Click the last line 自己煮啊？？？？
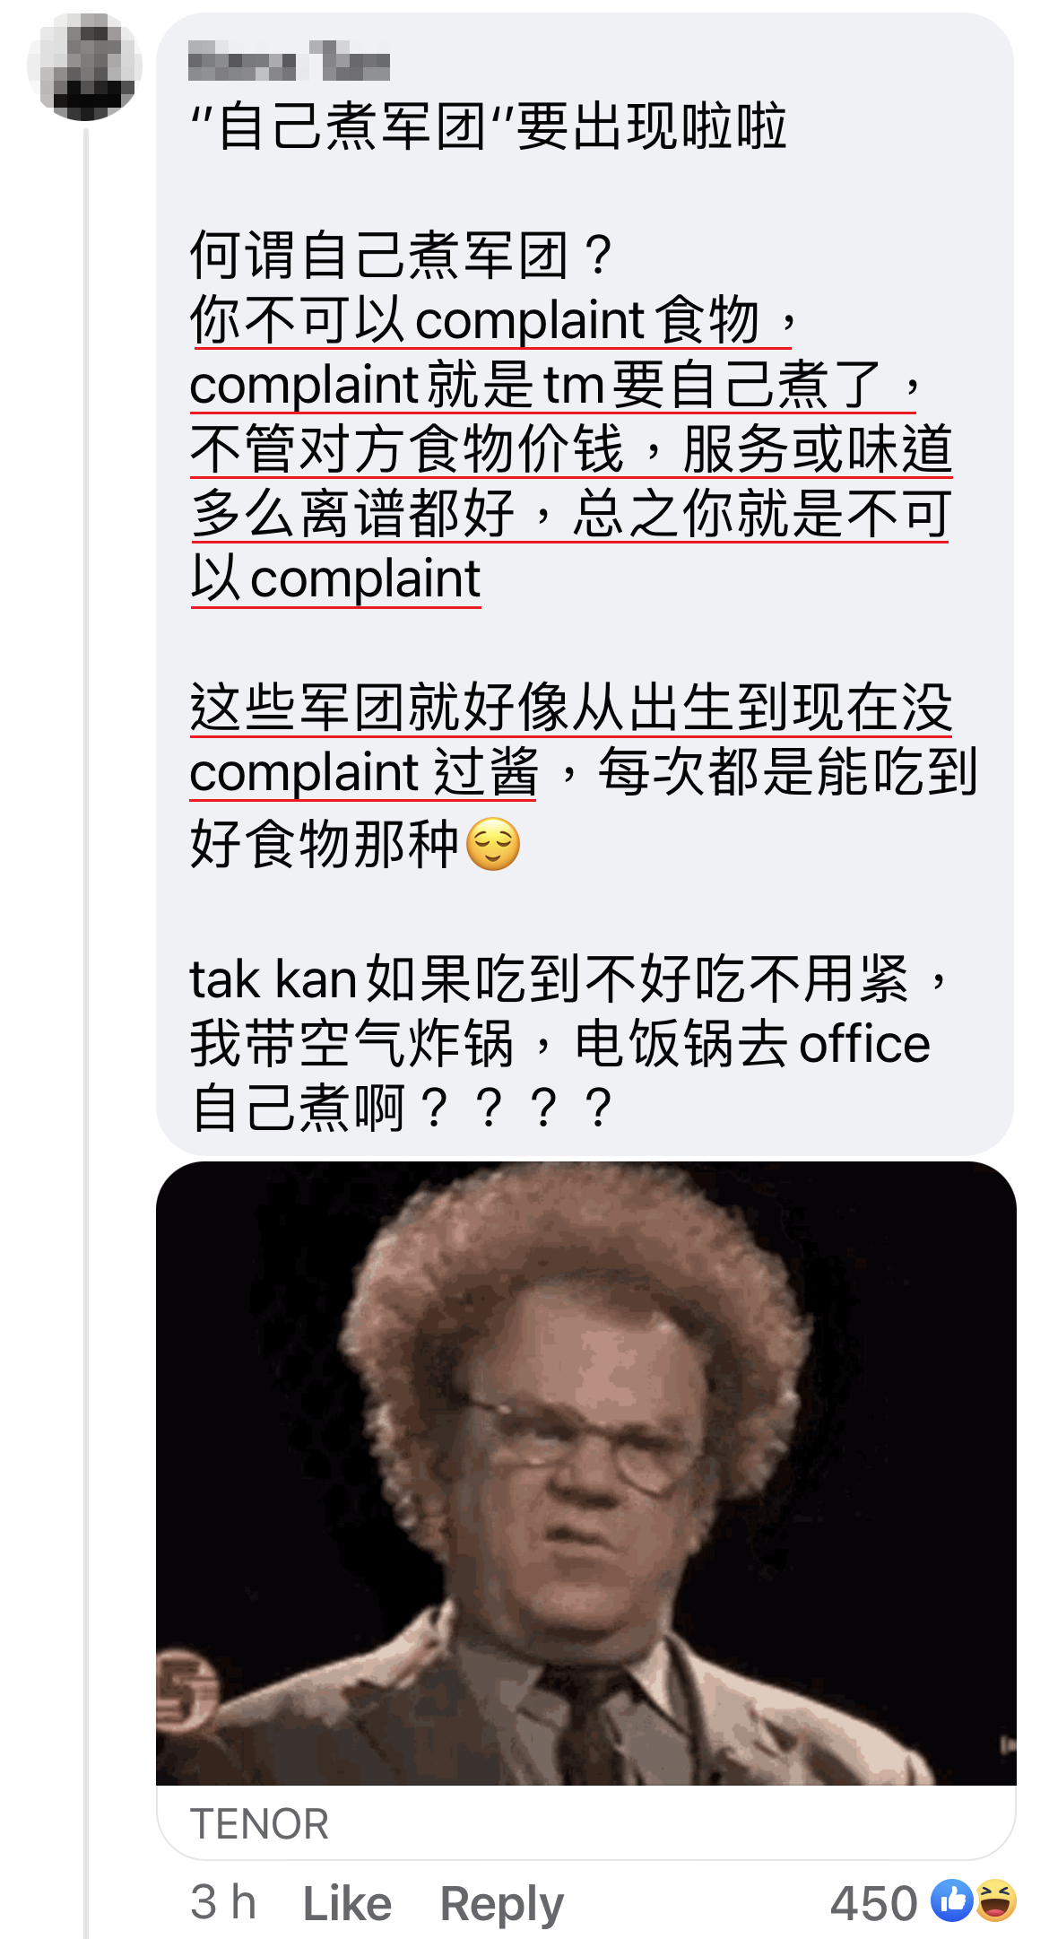The width and height of the screenshot is (1049, 1939). point(403,1108)
